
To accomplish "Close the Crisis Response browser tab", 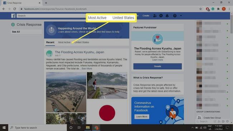I will [x=39, y=3].
